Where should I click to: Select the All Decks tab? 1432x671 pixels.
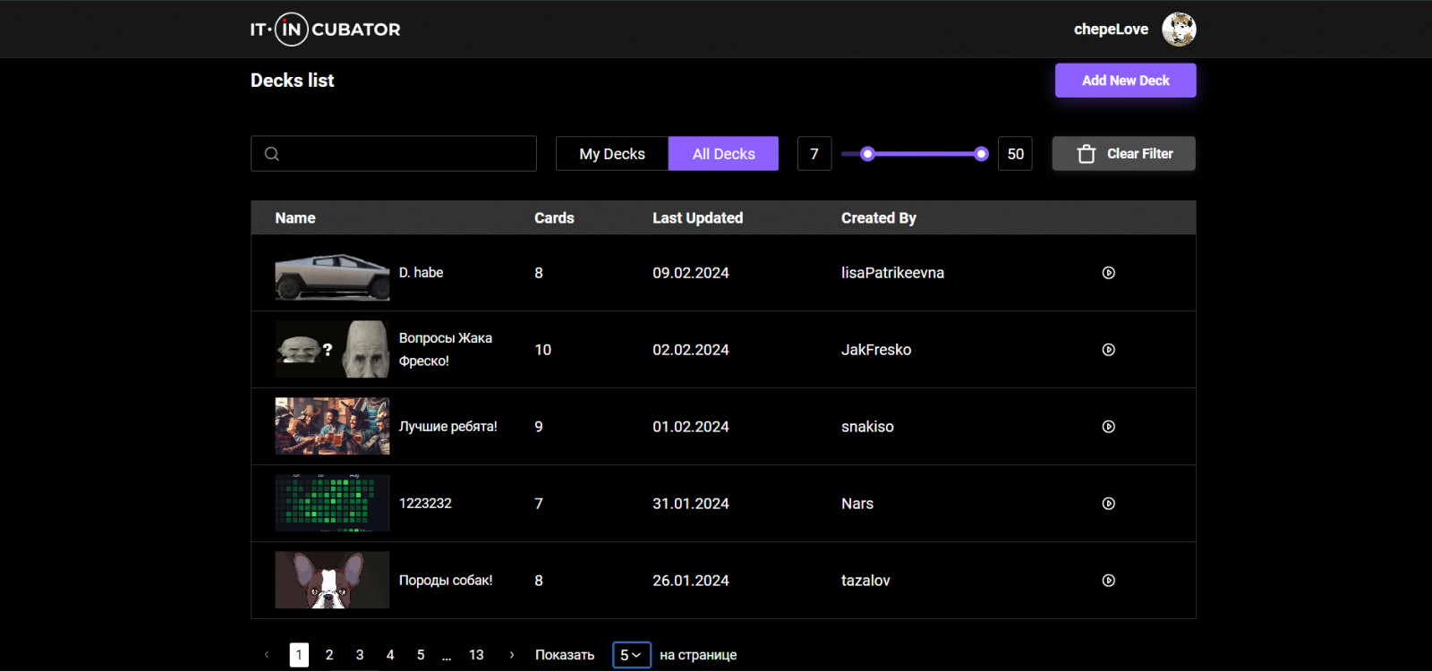tap(723, 154)
